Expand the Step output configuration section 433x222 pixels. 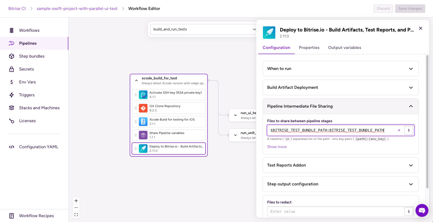pos(340,184)
